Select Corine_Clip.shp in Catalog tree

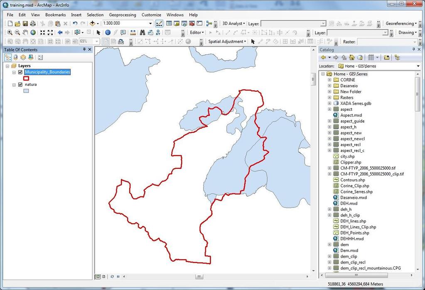pyautogui.click(x=355, y=186)
